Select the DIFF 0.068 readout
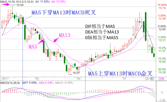This screenshot has width=167, height=102. [30, 83]
